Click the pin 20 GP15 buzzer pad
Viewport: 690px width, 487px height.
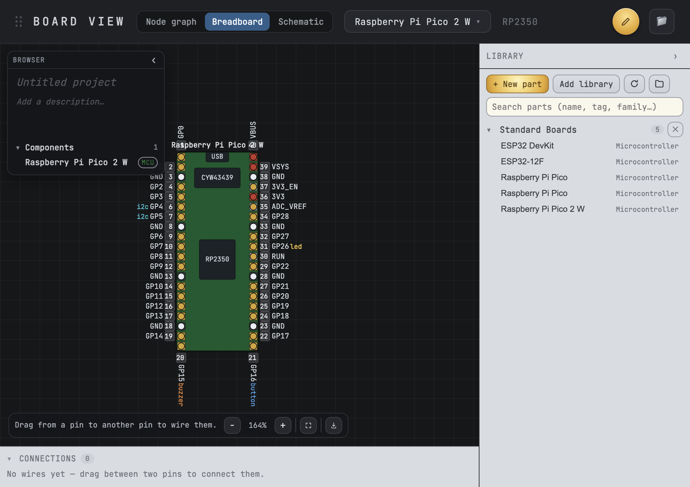181,346
